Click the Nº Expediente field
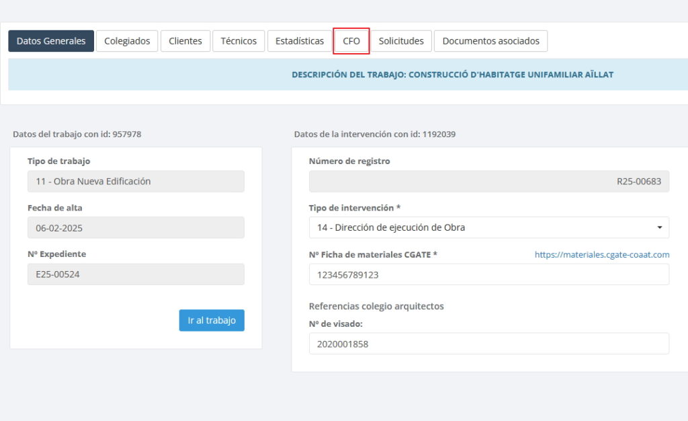 pos(136,274)
